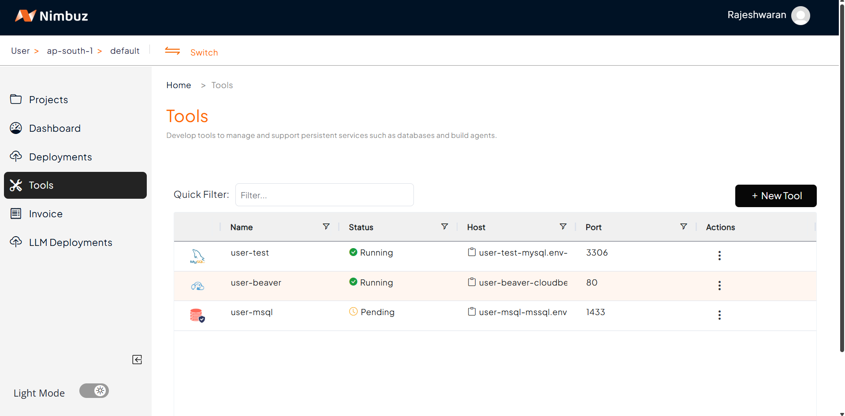Collapse the sidebar with the arrow icon
The height and width of the screenshot is (416, 845).
click(x=137, y=360)
